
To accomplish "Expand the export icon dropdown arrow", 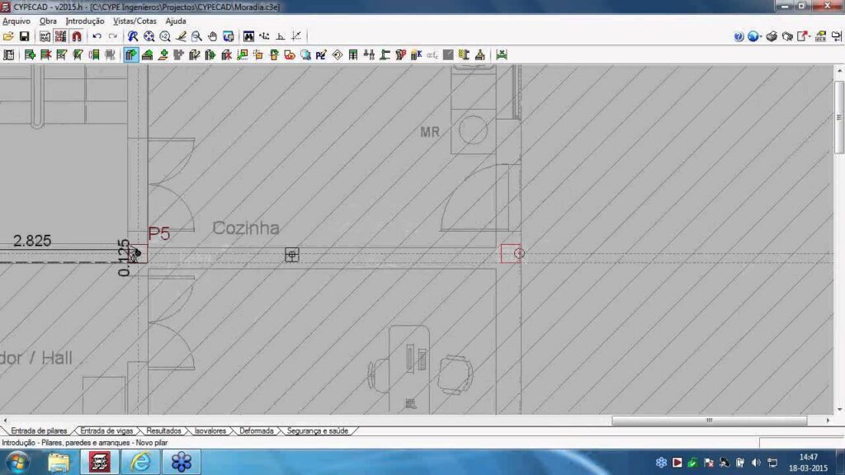I will [810, 36].
